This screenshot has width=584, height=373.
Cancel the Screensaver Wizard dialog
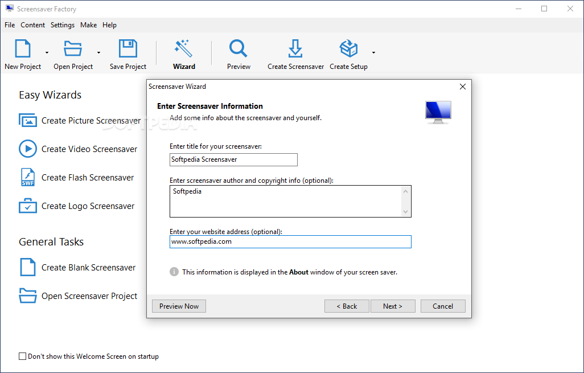point(443,306)
